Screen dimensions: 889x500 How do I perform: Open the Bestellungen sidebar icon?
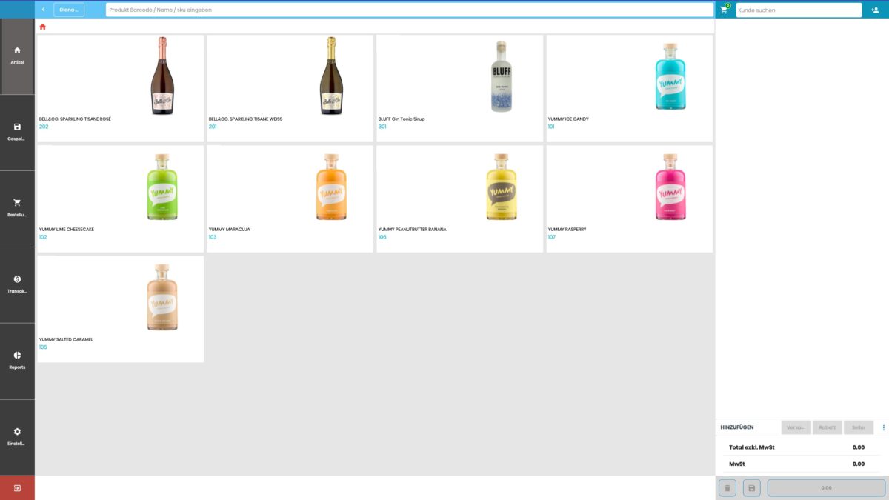point(16,207)
